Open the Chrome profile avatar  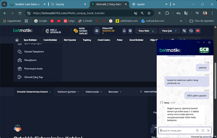[x=205, y=13]
